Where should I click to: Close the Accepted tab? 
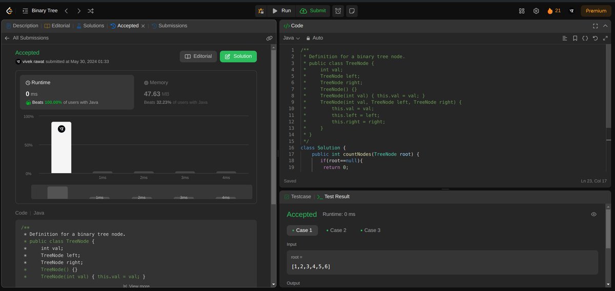[143, 26]
